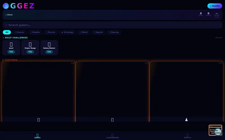Open the first featured game card
Image resolution: width=225 pixels, height=140 pixels.
[x=39, y=92]
